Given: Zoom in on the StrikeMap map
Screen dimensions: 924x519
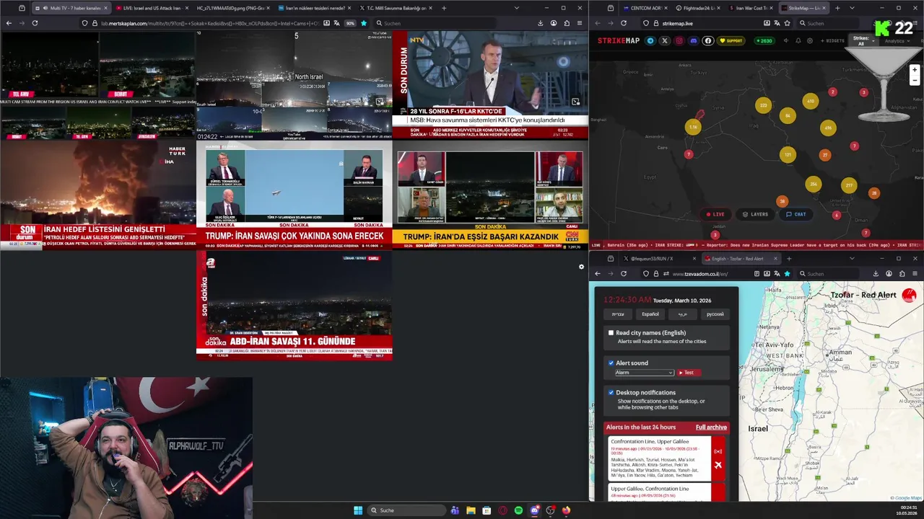Looking at the screenshot, I should tap(915, 70).
